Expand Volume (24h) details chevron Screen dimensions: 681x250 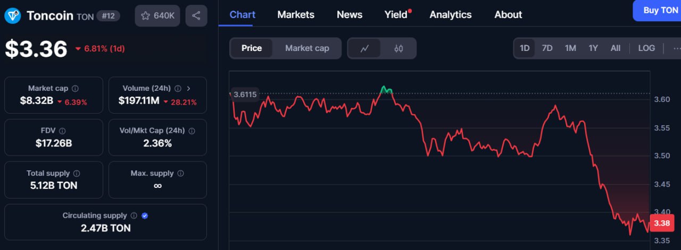188,89
